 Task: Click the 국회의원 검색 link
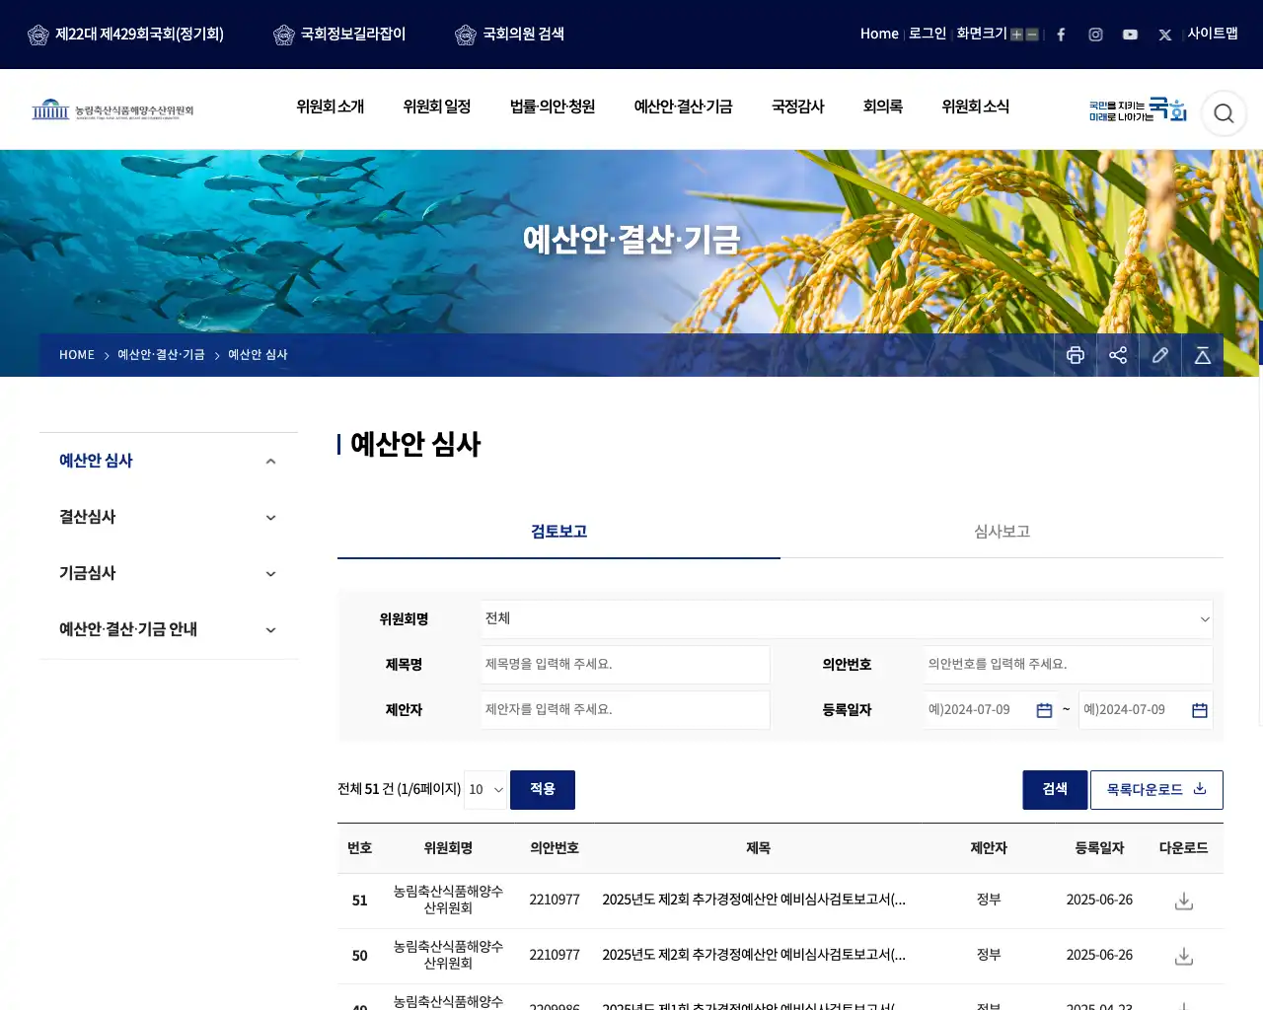click(510, 35)
